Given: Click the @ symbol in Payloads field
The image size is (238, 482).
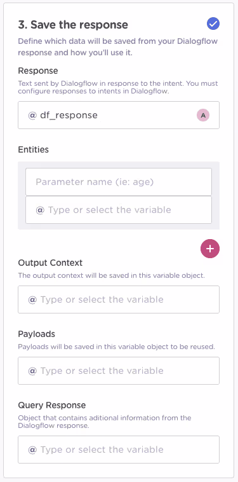Looking at the screenshot, I should [32, 371].
